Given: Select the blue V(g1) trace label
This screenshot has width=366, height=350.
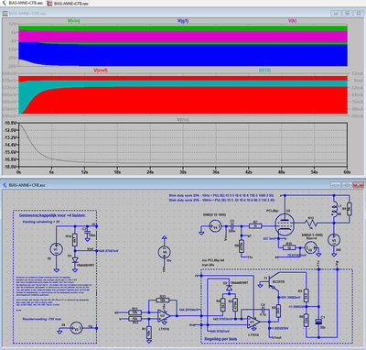Looking at the screenshot, I should point(183,21).
